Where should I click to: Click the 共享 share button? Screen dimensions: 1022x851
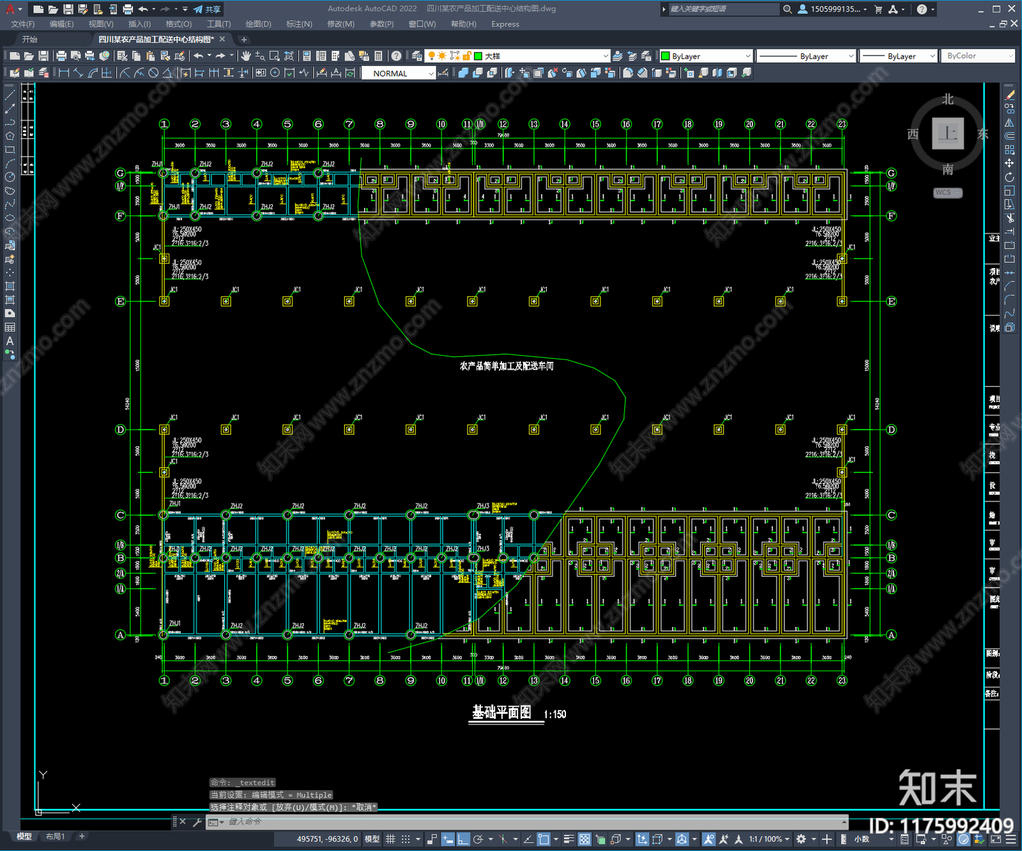207,9
